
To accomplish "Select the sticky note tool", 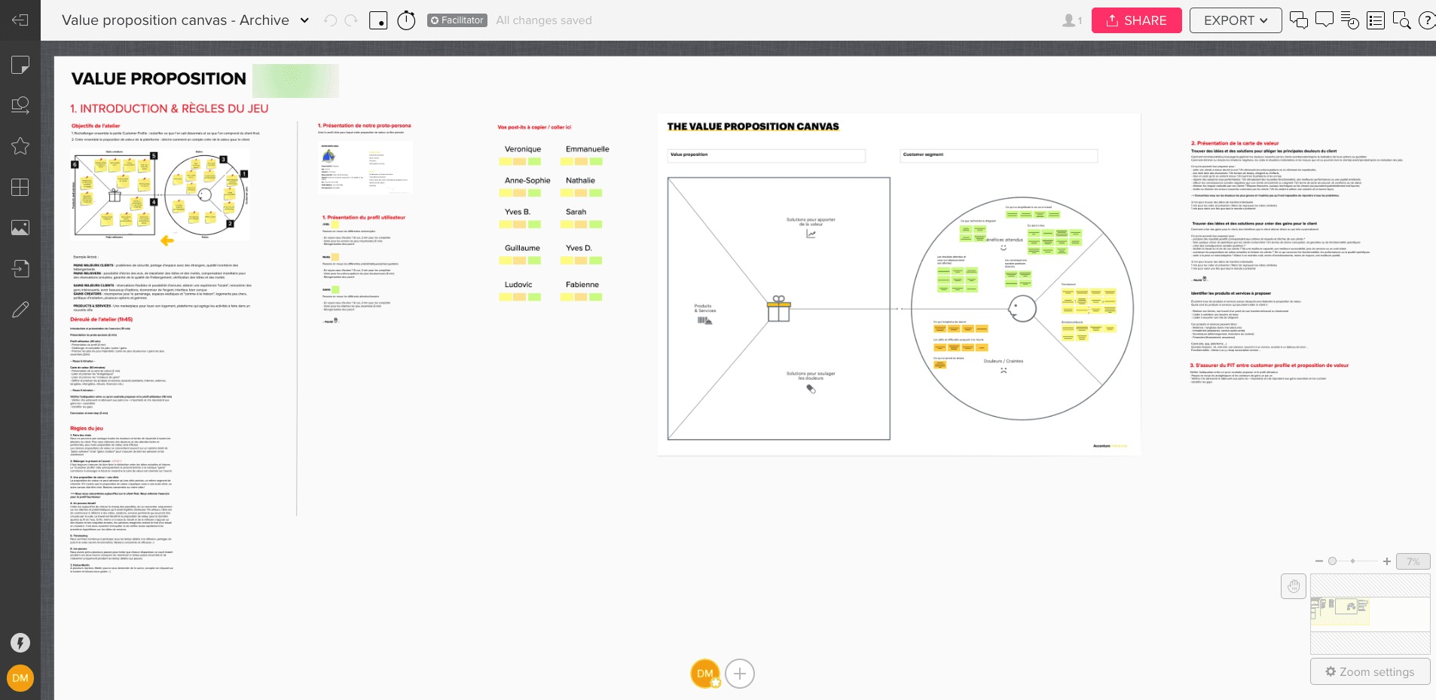I will tap(20, 65).
